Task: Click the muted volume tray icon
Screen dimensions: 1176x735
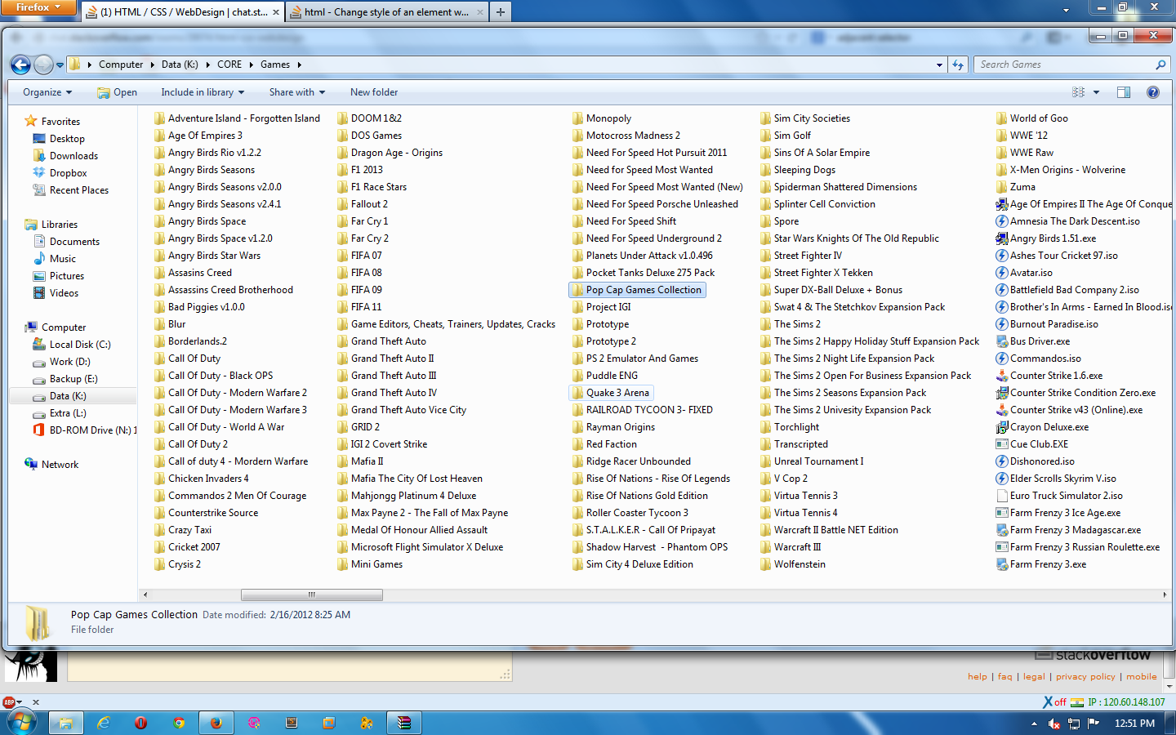Action: point(1054,724)
